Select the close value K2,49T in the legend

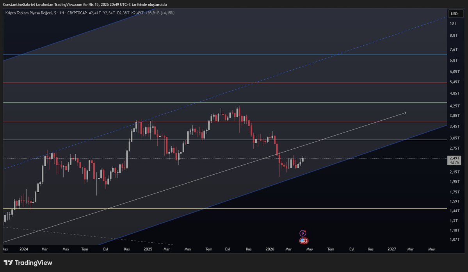pyautogui.click(x=137, y=13)
